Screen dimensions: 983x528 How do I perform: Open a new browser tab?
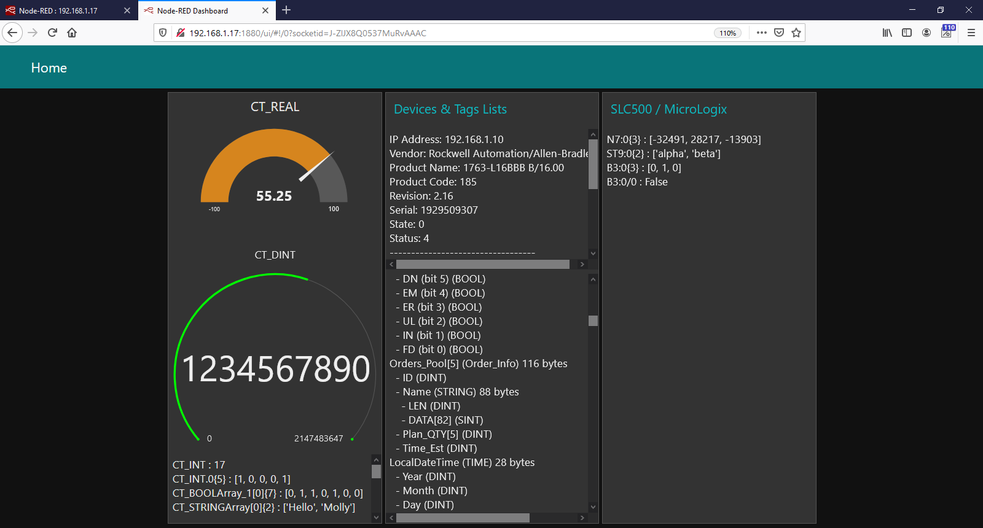click(x=286, y=10)
